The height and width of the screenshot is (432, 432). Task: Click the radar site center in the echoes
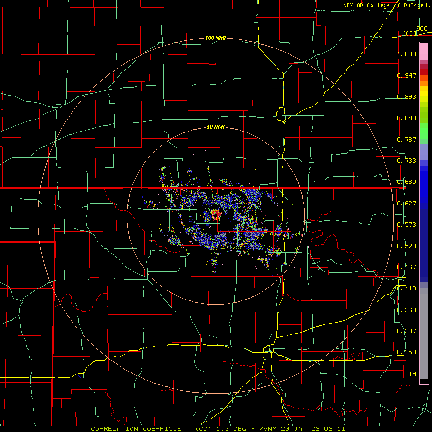coord(216,215)
